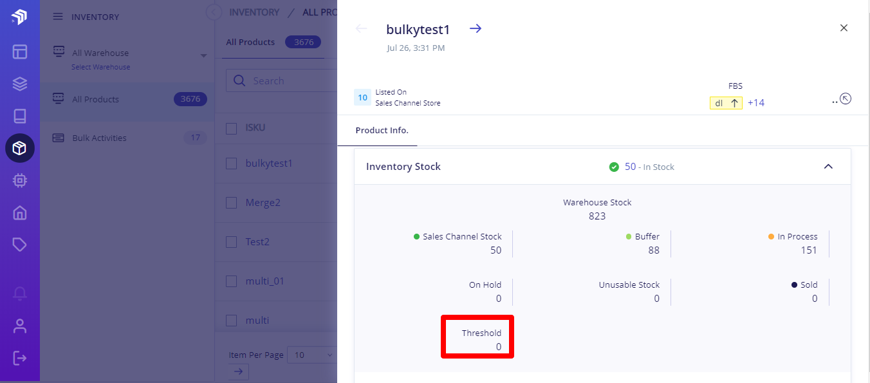This screenshot has width=870, height=383.
Task: Open the dashboard layout sidebar icon
Action: pyautogui.click(x=20, y=51)
